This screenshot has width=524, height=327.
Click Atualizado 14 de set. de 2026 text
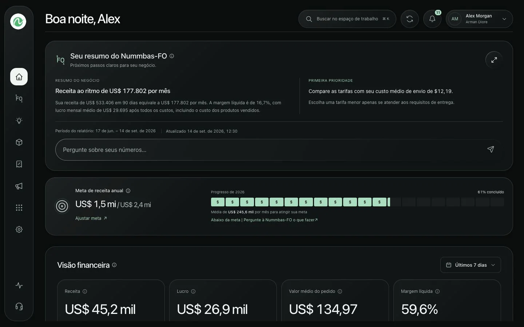click(202, 131)
